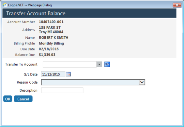Click the G/L Date label
184x127 pixels.
[31, 74]
